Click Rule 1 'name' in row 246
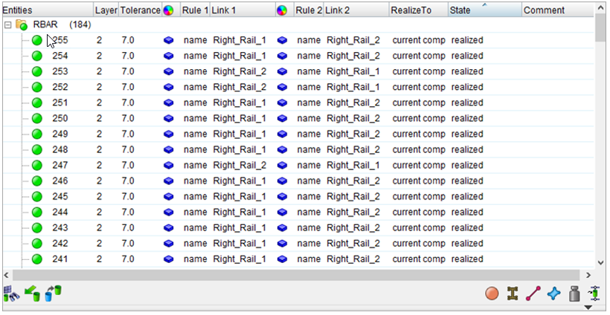This screenshot has width=610, height=315. pos(196,181)
